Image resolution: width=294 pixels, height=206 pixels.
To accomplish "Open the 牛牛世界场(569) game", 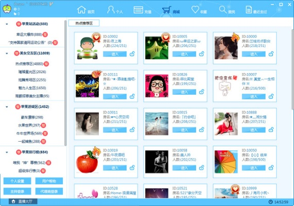I will 29,133.
